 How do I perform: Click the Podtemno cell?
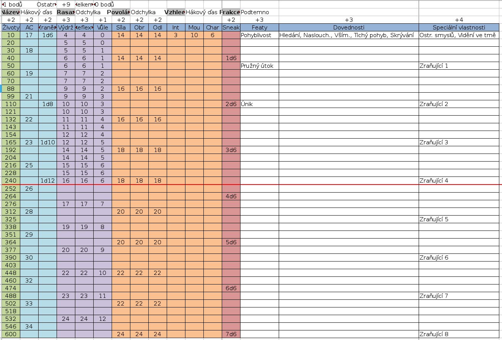tap(255, 12)
